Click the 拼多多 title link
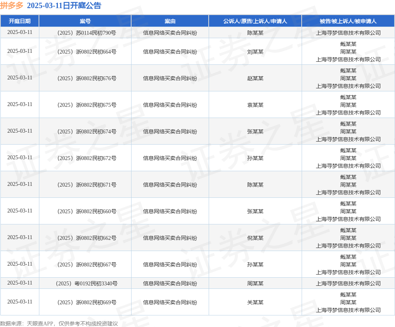 click(x=12, y=5)
